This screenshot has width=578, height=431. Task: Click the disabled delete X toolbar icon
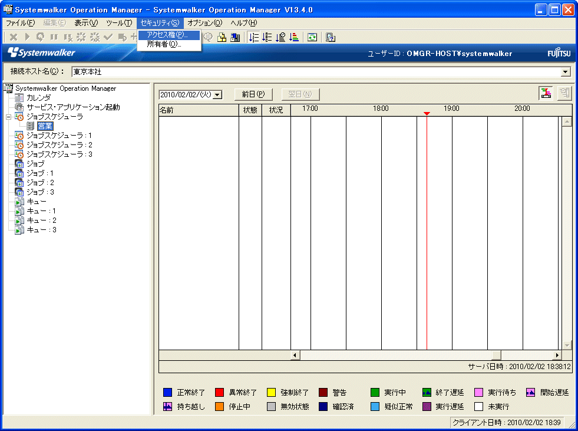[14, 37]
